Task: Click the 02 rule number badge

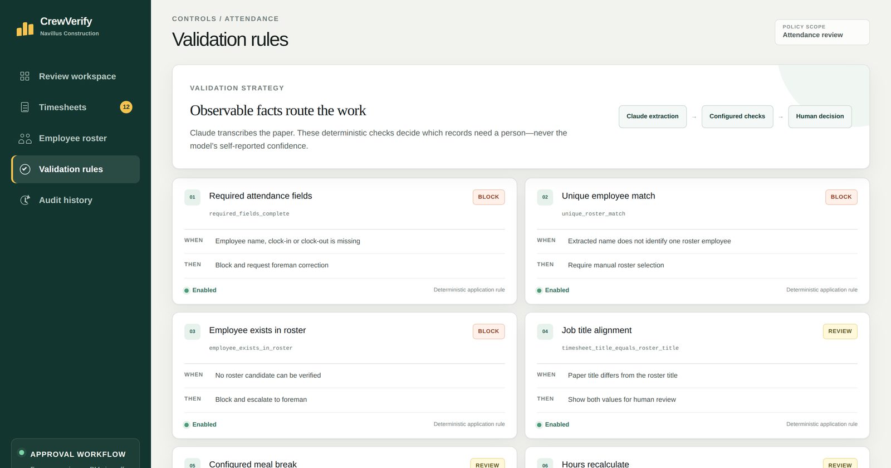Action: (545, 197)
